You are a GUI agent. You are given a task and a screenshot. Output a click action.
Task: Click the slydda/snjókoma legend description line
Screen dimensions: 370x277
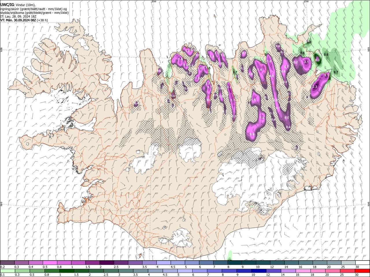tap(34, 13)
